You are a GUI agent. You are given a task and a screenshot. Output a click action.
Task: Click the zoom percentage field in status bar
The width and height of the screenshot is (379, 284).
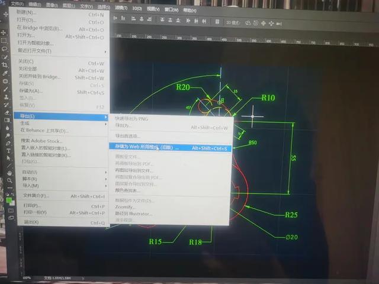[x=27, y=277]
